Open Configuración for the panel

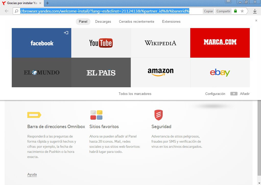[215, 94]
